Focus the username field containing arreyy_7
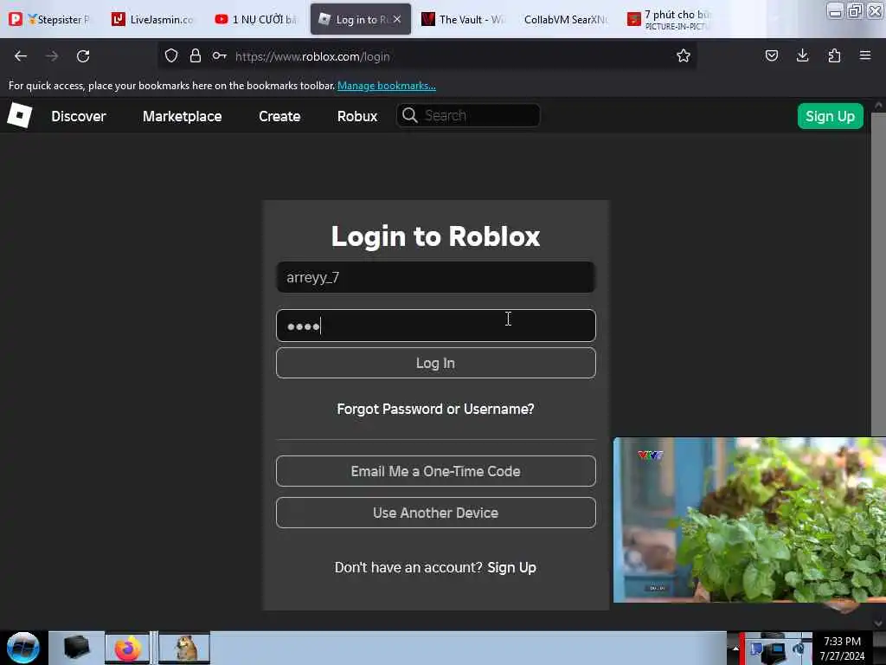The height and width of the screenshot is (665, 886). (435, 277)
